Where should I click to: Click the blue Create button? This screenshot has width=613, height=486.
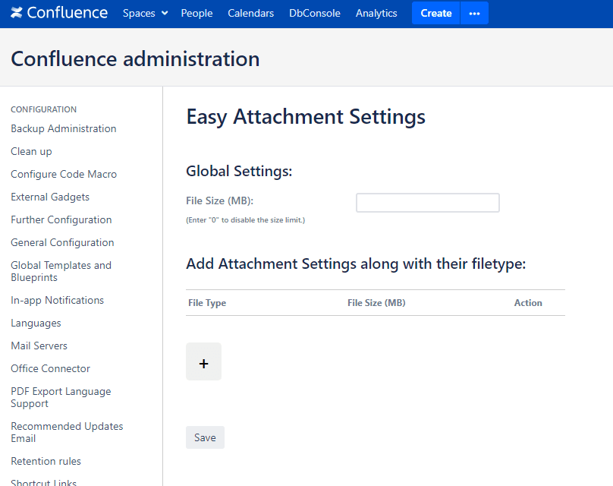[435, 13]
